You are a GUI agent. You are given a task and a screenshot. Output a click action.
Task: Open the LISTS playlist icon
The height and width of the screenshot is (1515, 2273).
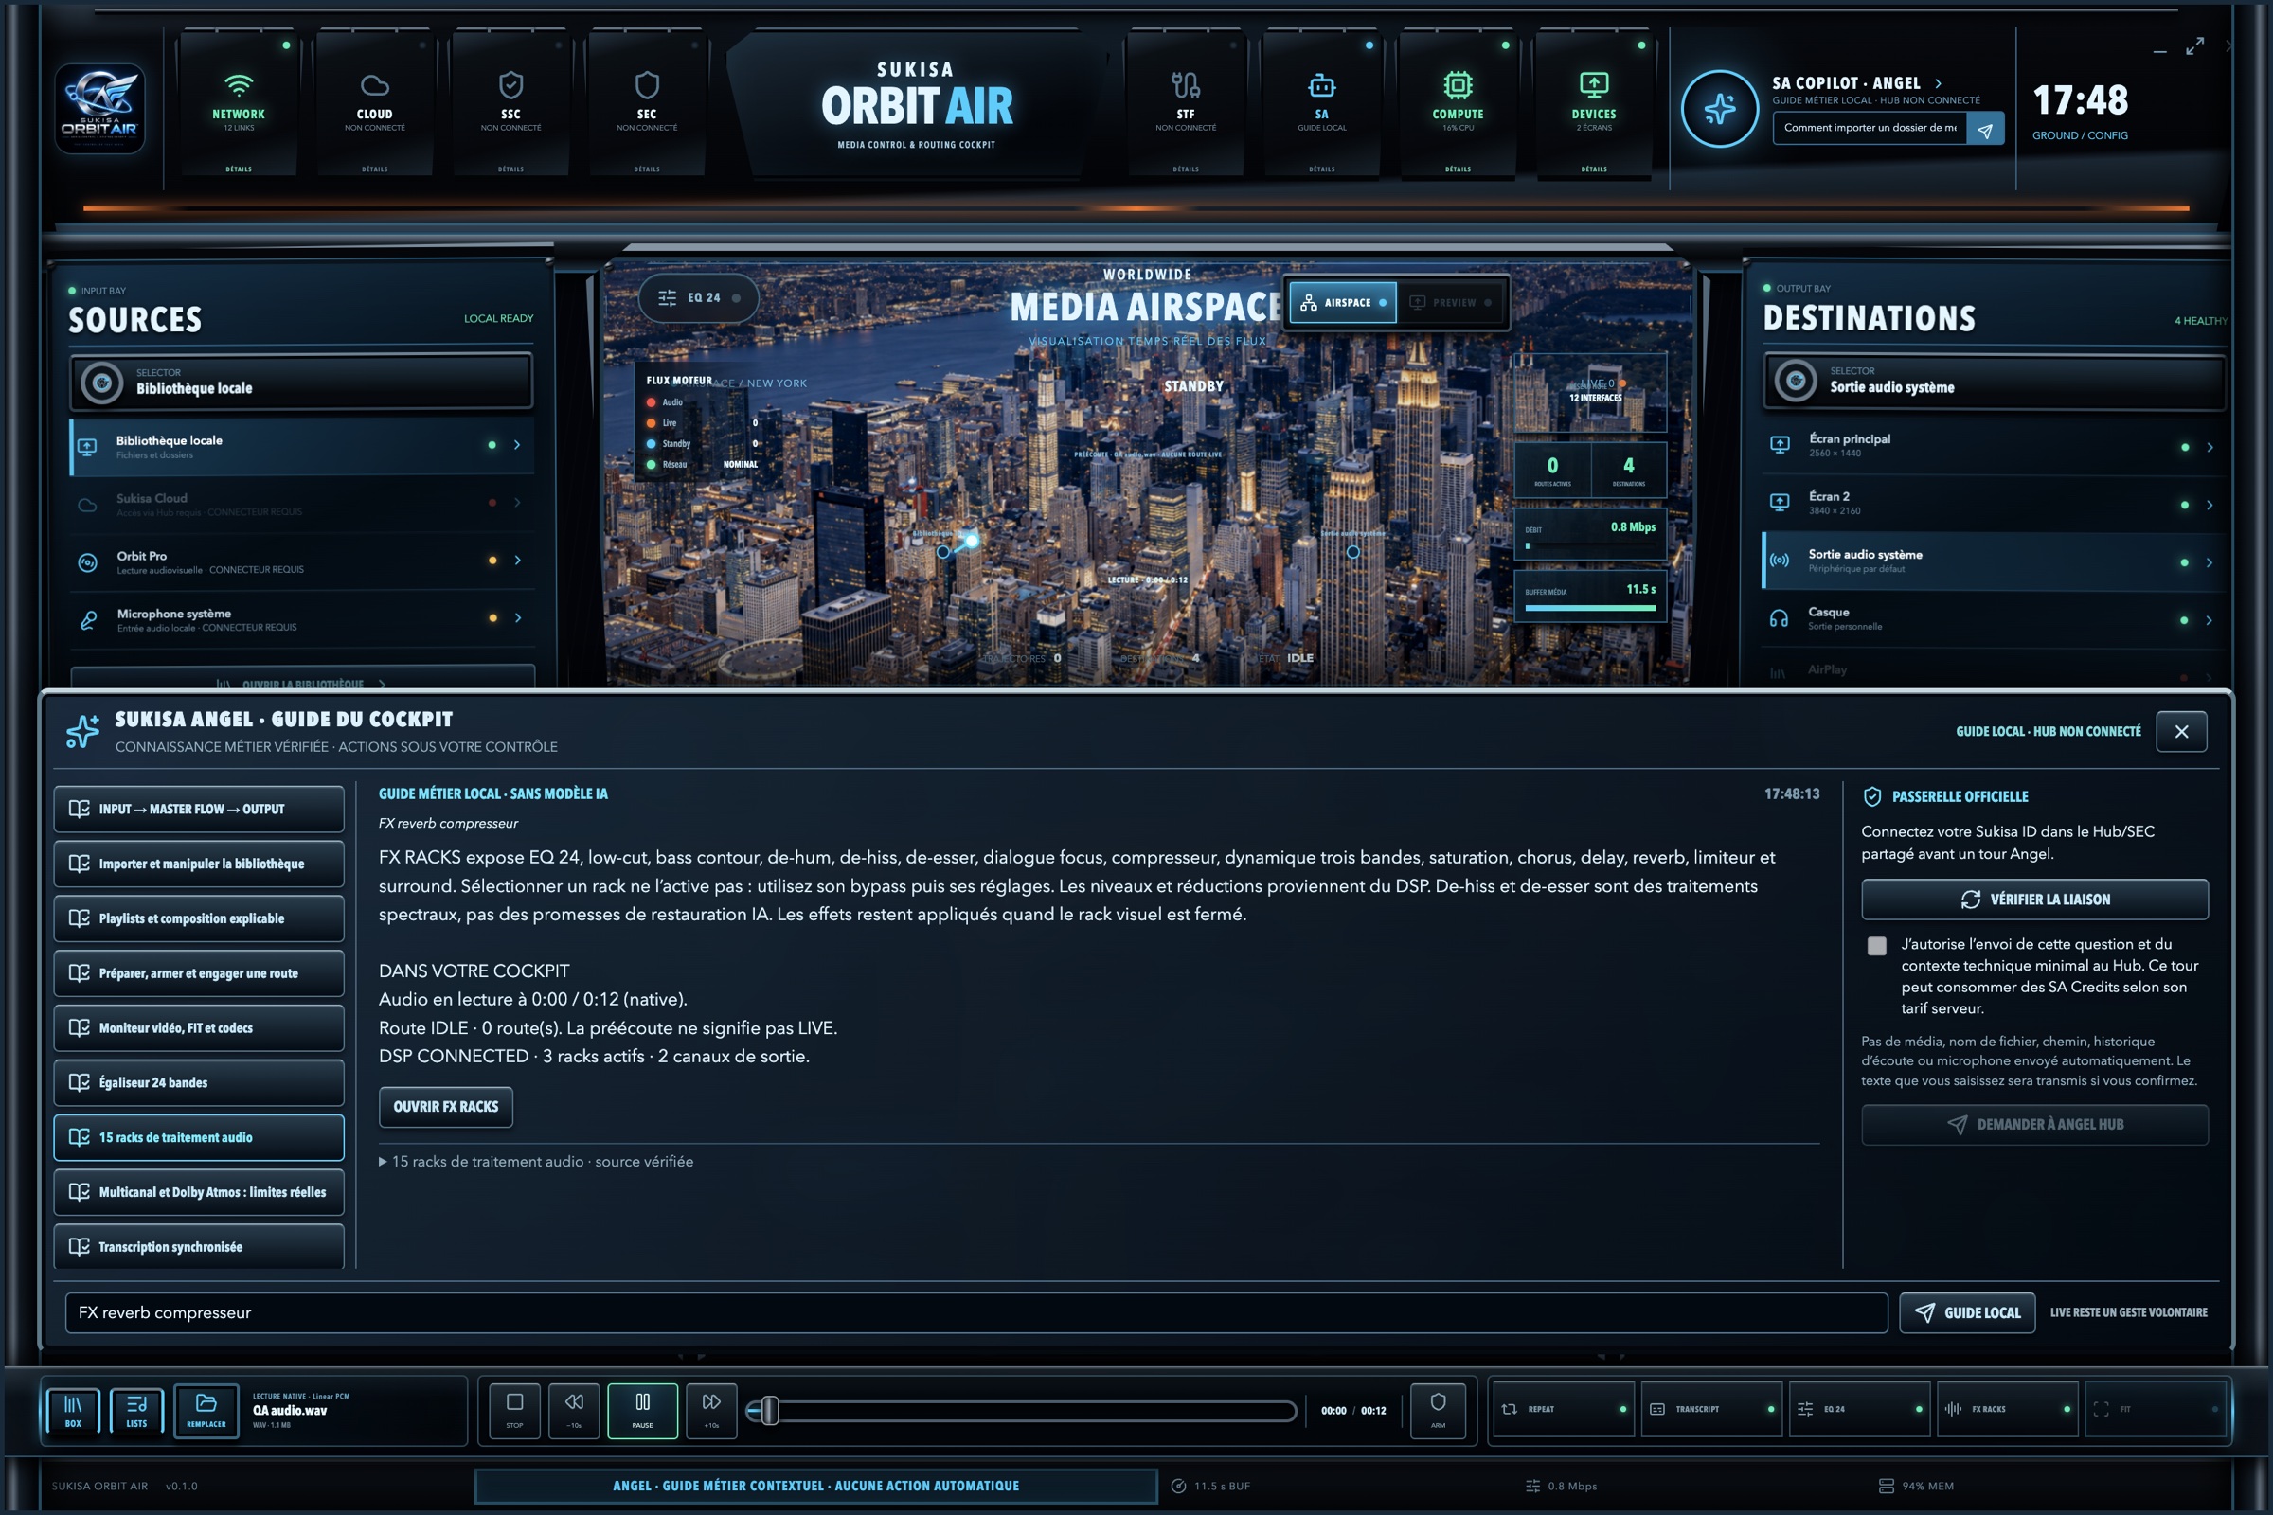coord(136,1410)
